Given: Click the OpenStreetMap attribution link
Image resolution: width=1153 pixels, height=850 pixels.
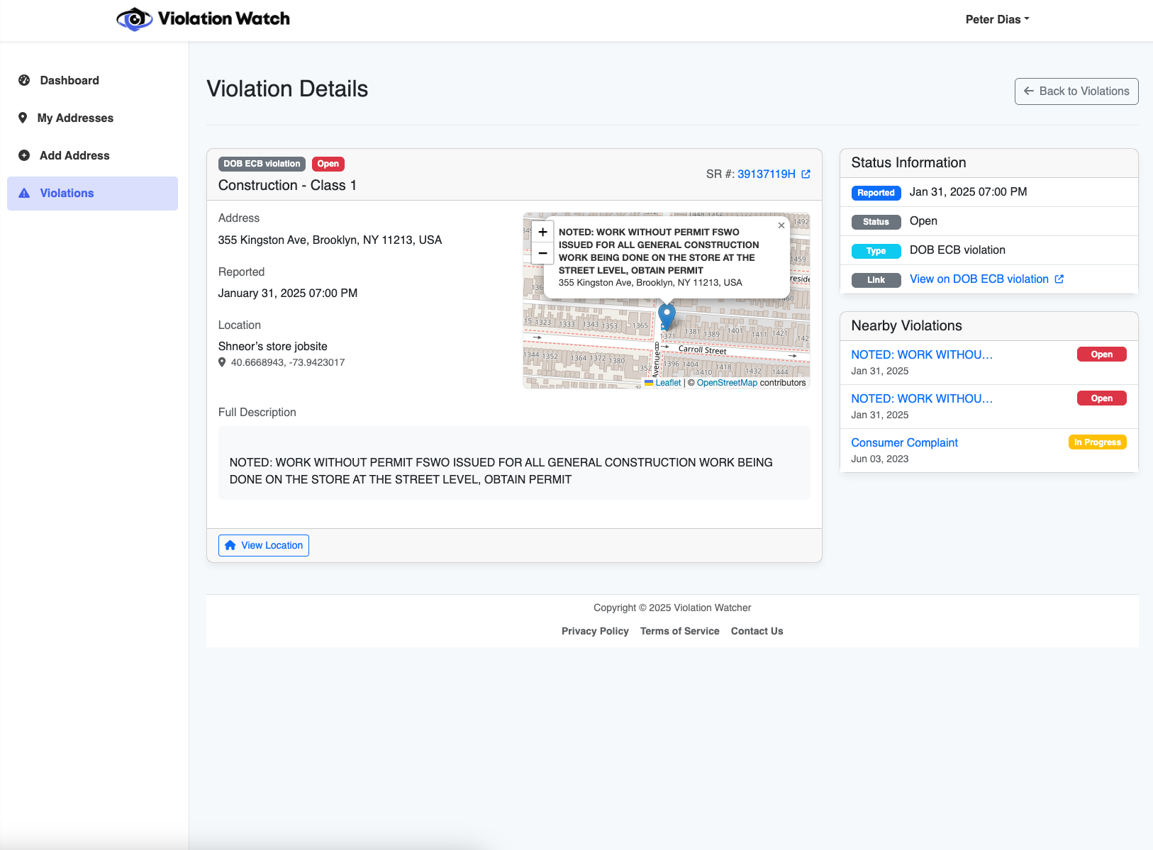Looking at the screenshot, I should pos(726,382).
